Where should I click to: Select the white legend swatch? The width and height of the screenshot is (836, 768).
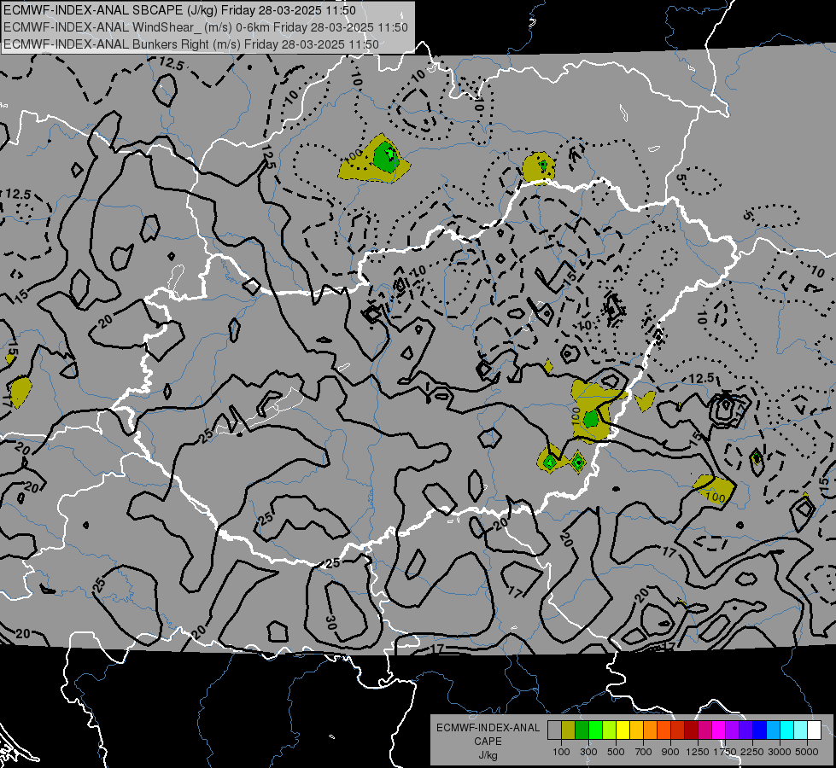[815, 730]
